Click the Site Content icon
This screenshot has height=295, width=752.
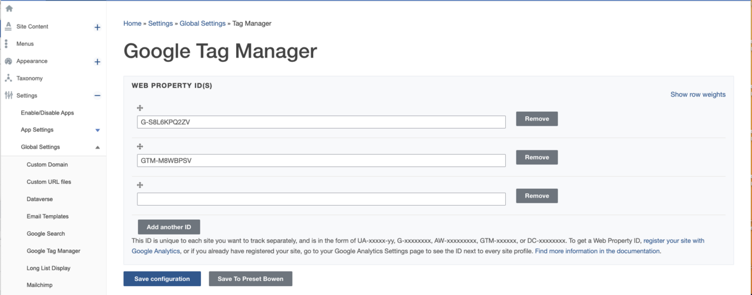(8, 26)
